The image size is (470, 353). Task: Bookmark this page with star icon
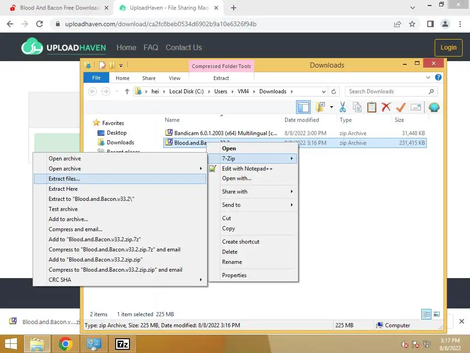[x=412, y=24]
